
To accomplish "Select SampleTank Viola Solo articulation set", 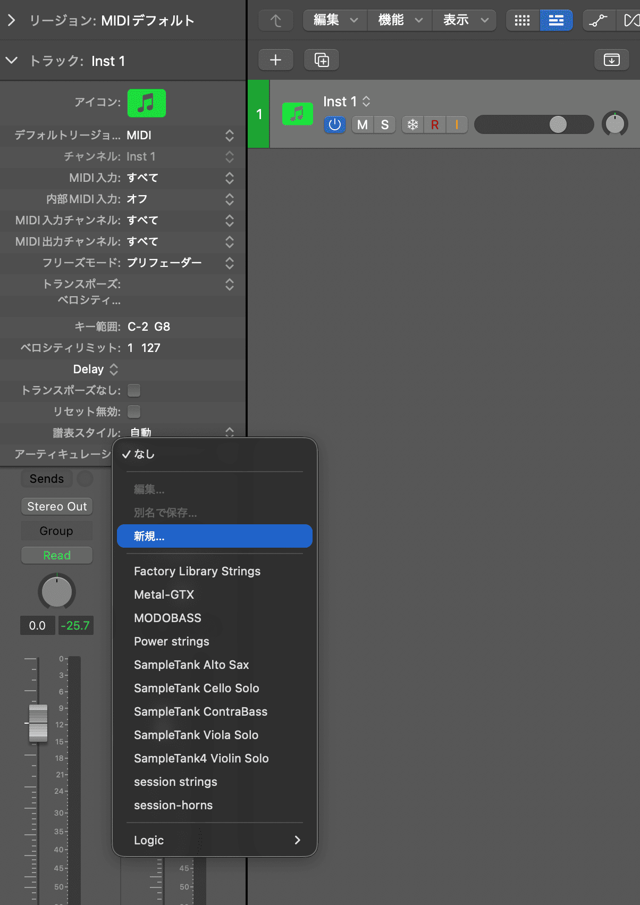I will 215,735.
